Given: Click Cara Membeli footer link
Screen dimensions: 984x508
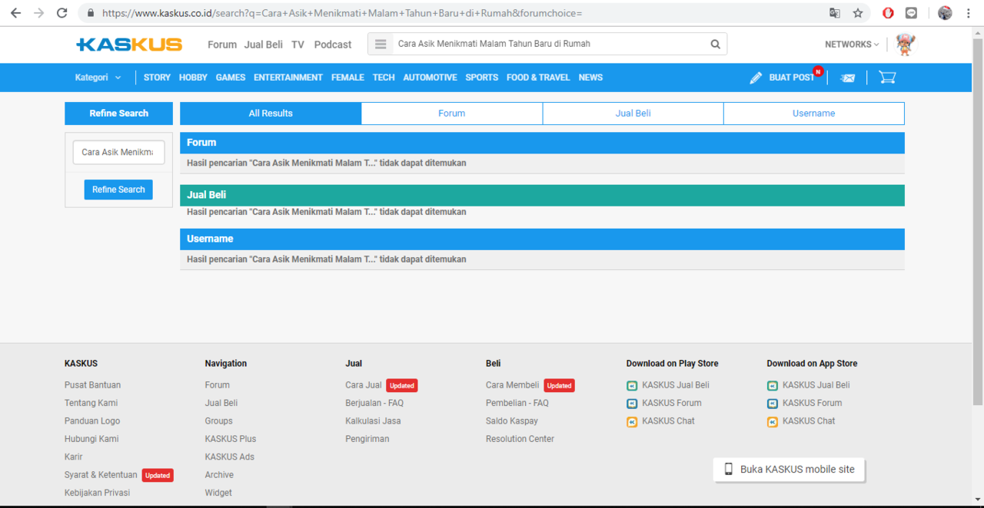Looking at the screenshot, I should (512, 385).
